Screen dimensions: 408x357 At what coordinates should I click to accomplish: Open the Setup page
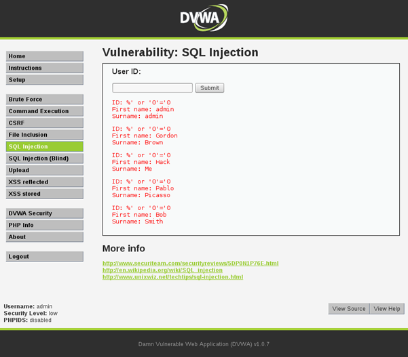[x=45, y=80]
